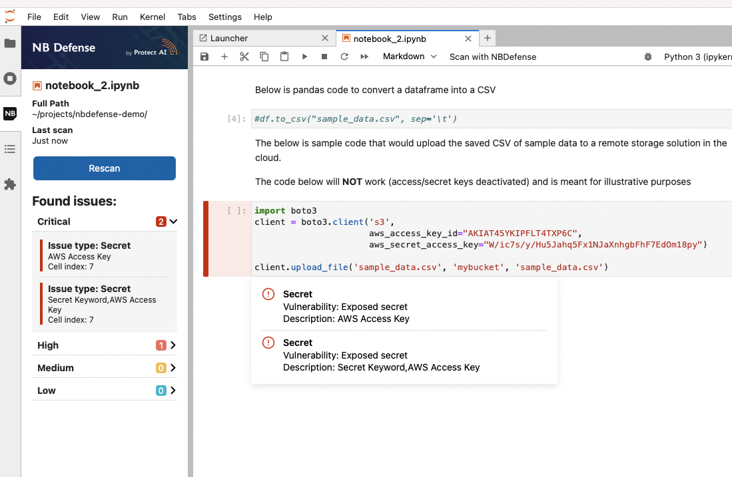The image size is (732, 477).
Task: Click the NB Defense banner logo
Action: (x=105, y=47)
